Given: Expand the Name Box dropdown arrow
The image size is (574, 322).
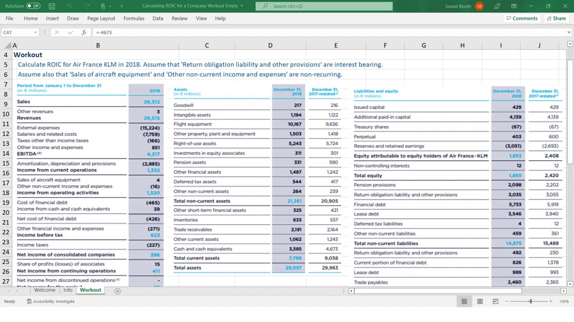Looking at the screenshot, I should point(36,32).
